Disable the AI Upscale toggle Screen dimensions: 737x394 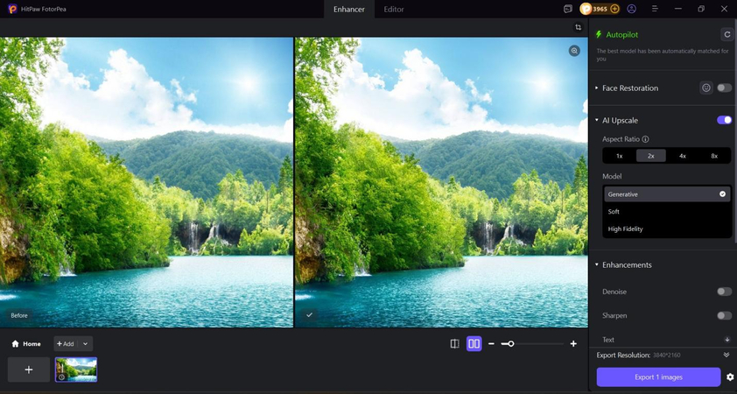[725, 120]
